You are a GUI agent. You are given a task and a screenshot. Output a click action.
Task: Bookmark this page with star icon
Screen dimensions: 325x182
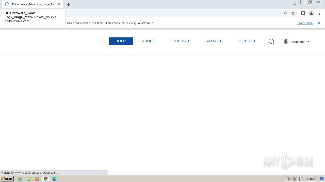pos(293,13)
